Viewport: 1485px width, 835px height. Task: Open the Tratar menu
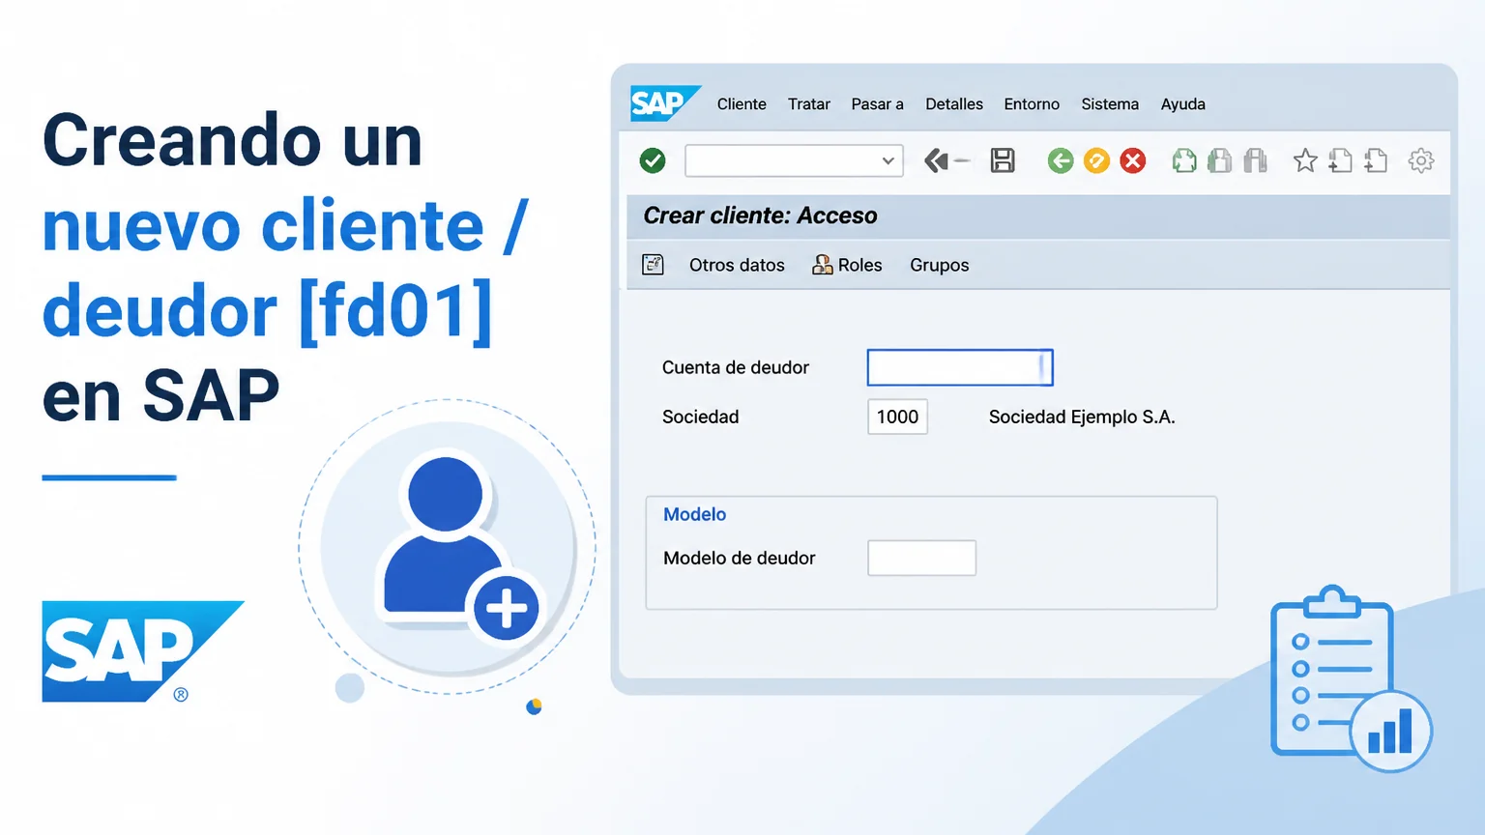tap(809, 104)
